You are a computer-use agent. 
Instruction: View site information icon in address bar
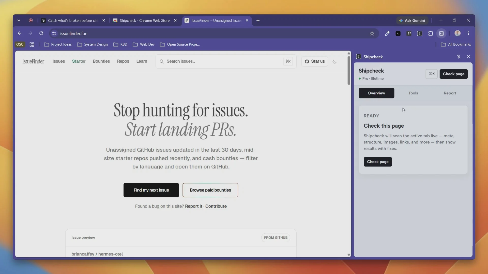54,33
